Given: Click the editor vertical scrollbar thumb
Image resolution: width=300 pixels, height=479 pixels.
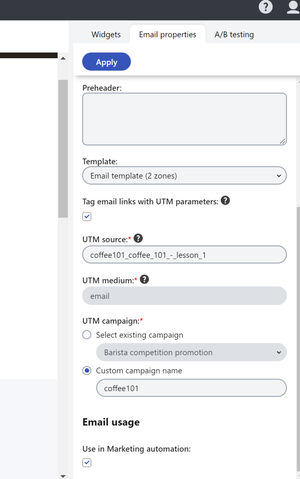Looking at the screenshot, I should pos(63,148).
